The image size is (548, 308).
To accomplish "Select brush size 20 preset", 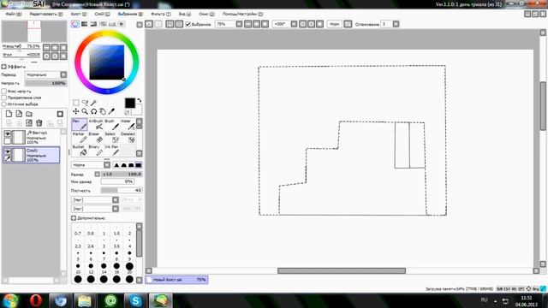I will click(129, 269).
